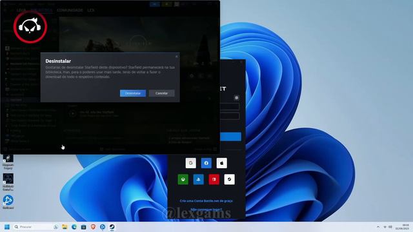Launch Microsoft Edge from the taskbar
Viewport: 413px width, 232px height.
[74, 227]
